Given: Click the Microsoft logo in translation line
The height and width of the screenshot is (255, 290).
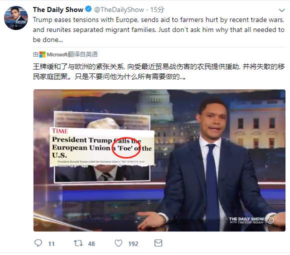Looking at the screenshot, I should [42, 54].
